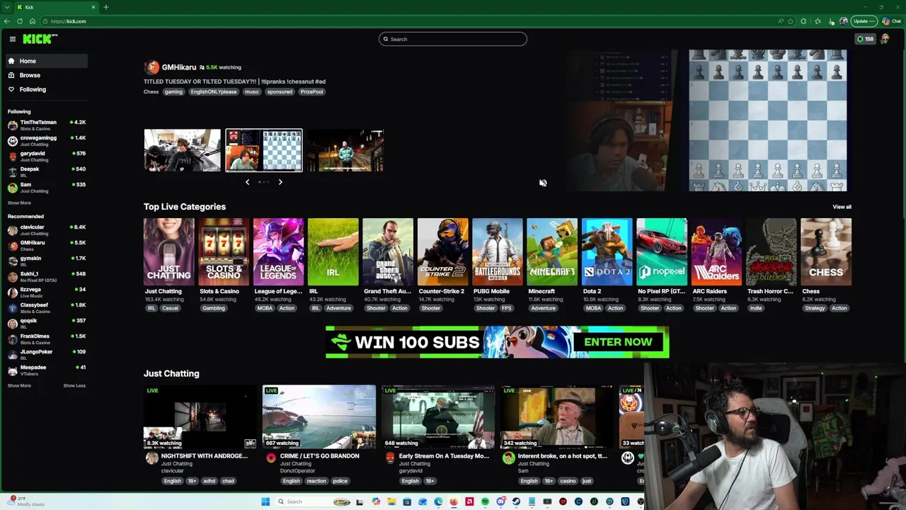Open Browse in sidebar

[x=46, y=75]
